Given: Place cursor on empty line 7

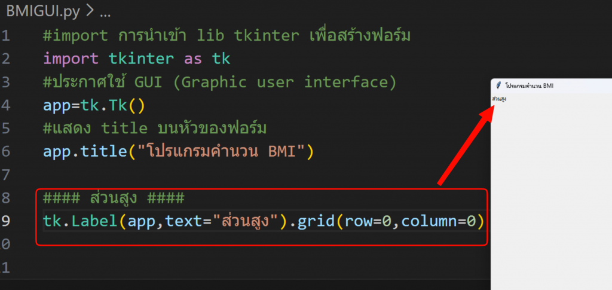Looking at the screenshot, I should tap(179, 175).
